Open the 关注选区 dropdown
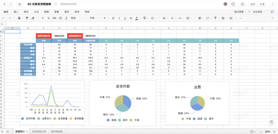 [x=259, y=12]
